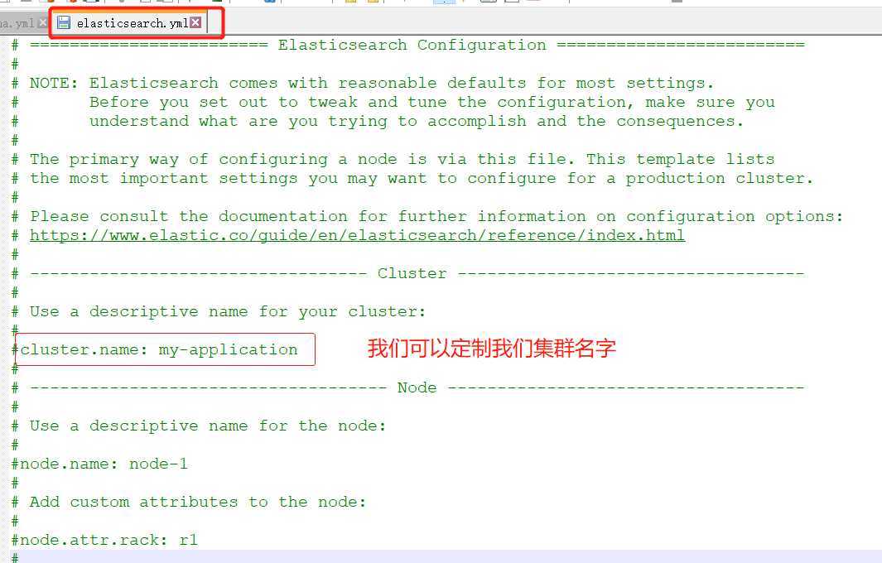Click the 'NOTE: Elasticsearch comes with reasonable defaults' line

point(362,84)
